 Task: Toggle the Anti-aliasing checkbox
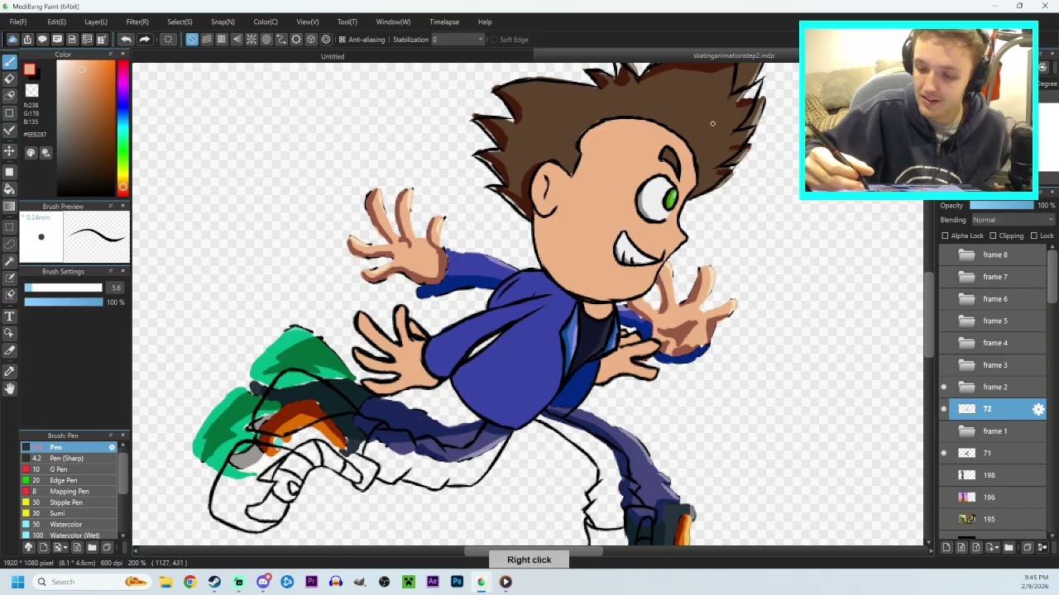coord(342,40)
